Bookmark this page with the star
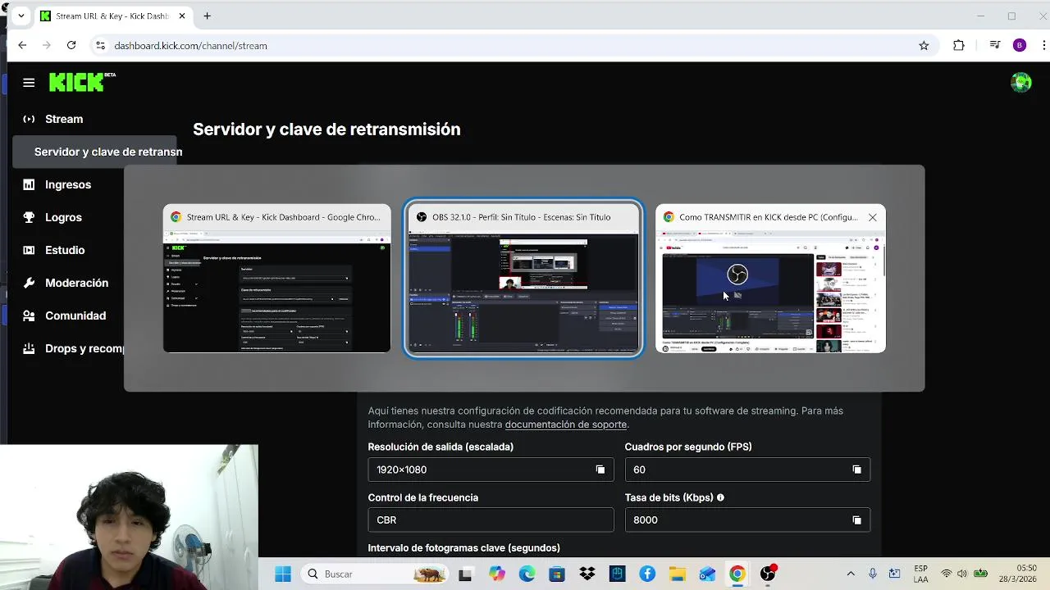The width and height of the screenshot is (1050, 590). pos(924,46)
